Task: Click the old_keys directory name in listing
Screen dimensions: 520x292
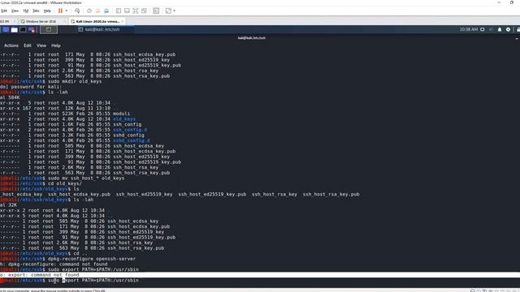Action: pos(124,119)
